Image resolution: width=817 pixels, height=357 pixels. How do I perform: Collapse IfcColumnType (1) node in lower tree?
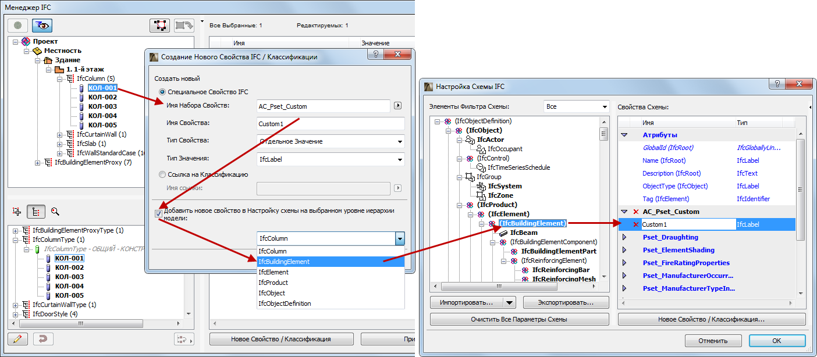tap(16, 240)
